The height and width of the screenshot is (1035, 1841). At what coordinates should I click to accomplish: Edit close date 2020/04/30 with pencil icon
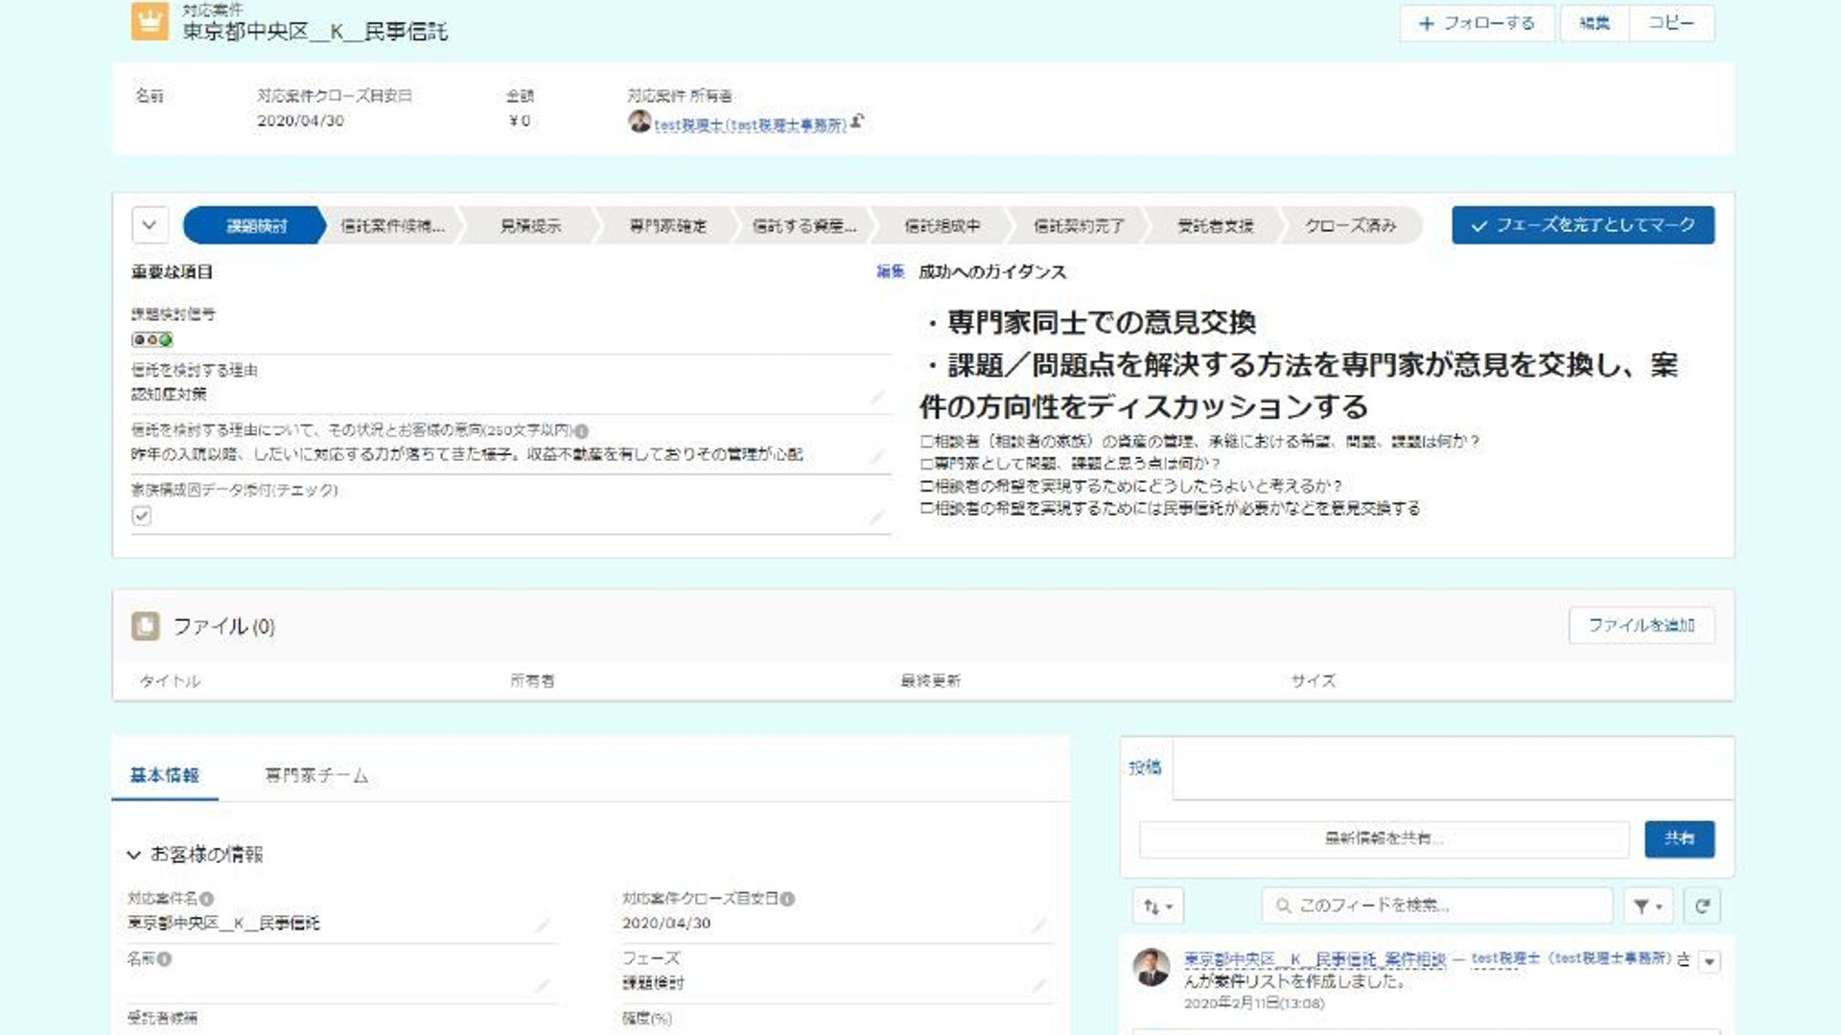(x=1038, y=925)
